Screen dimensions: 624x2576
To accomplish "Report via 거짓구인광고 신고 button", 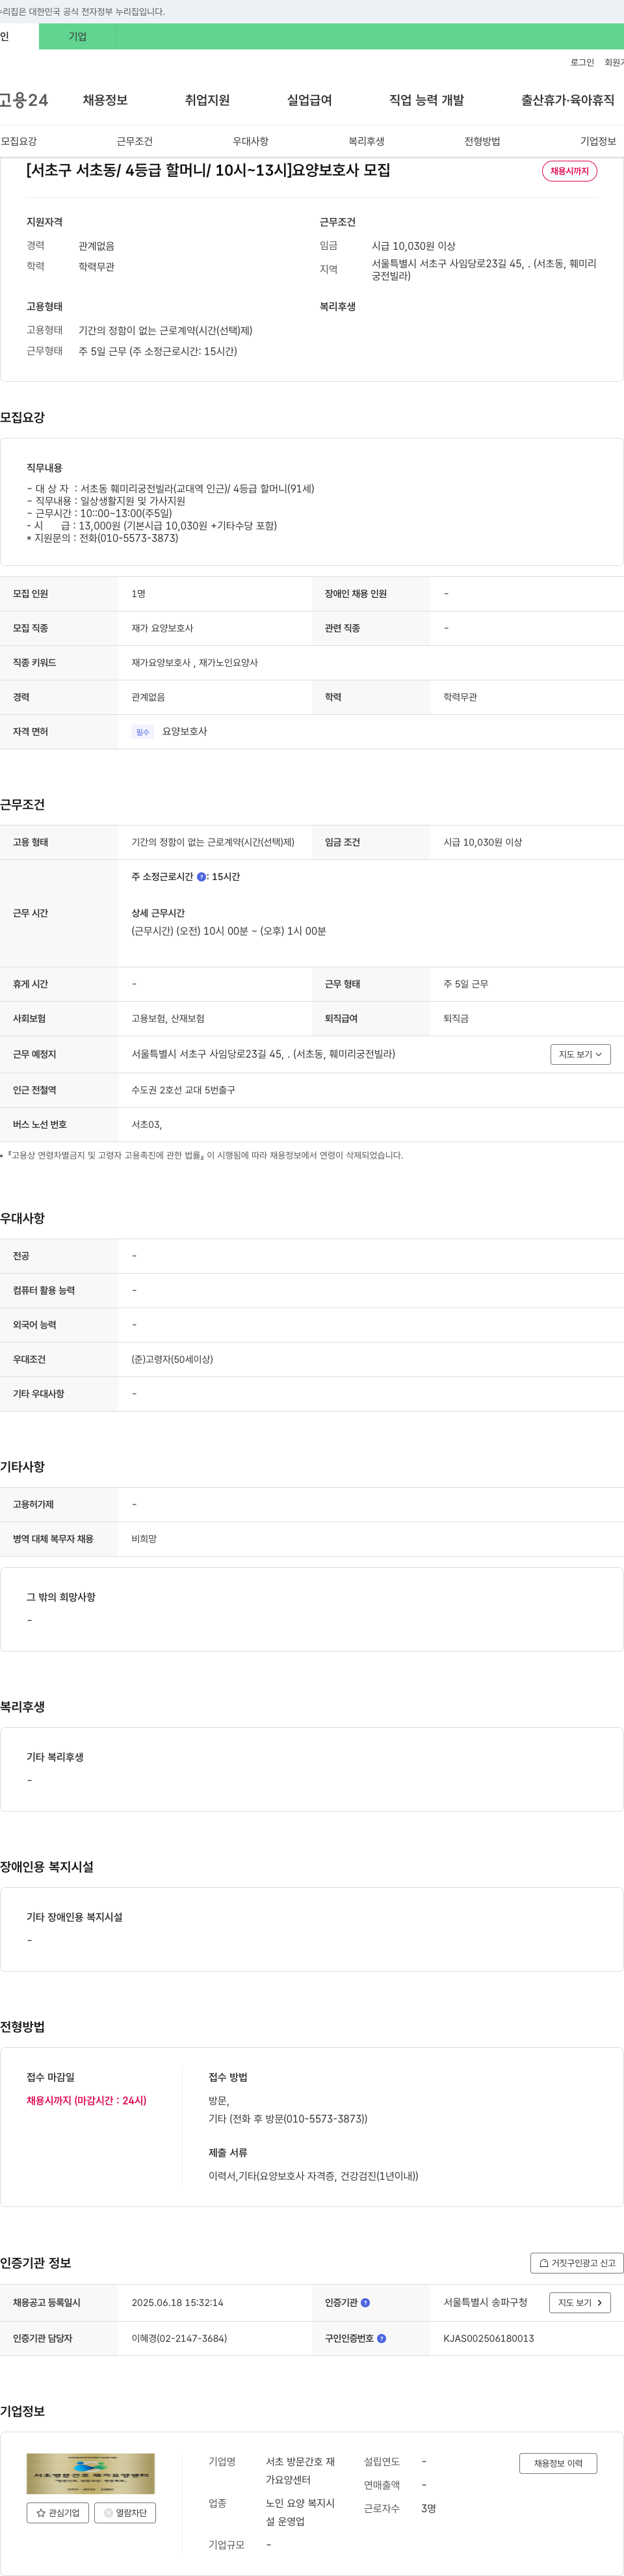I will pos(577,2263).
